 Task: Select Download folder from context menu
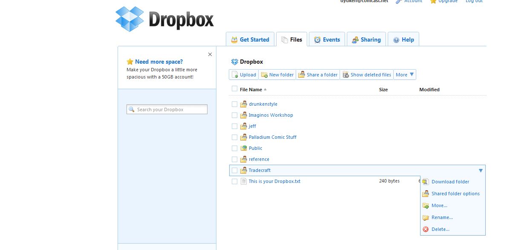pos(450,182)
